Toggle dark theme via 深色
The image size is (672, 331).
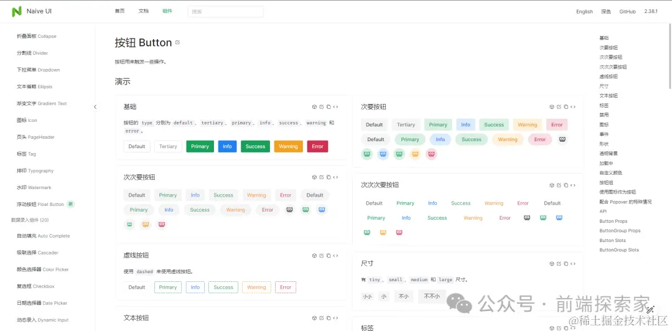tap(606, 12)
